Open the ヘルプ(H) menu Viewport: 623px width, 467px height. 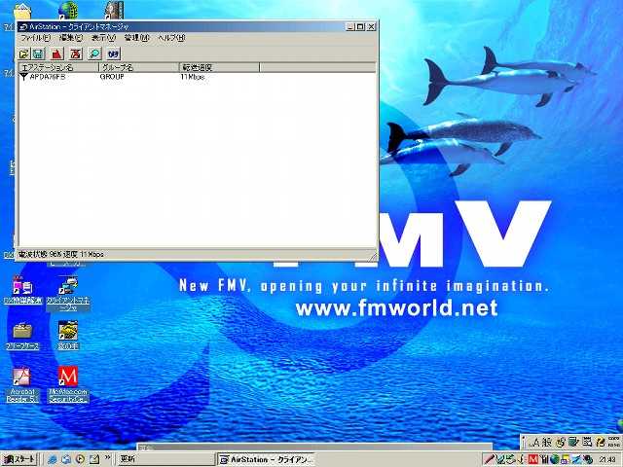(171, 38)
